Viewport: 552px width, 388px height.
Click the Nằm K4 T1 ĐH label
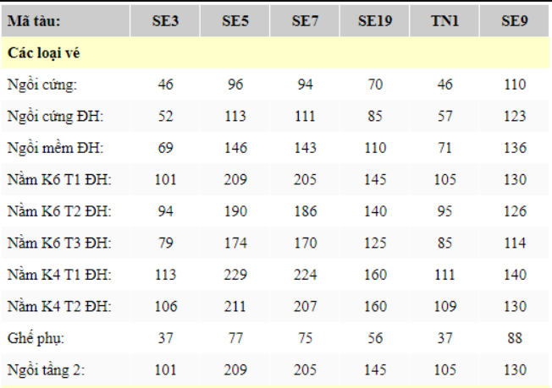click(x=59, y=275)
